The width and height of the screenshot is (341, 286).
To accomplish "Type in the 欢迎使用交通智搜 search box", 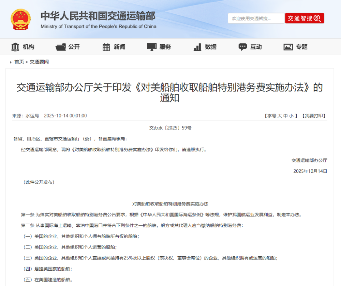I will (x=256, y=18).
